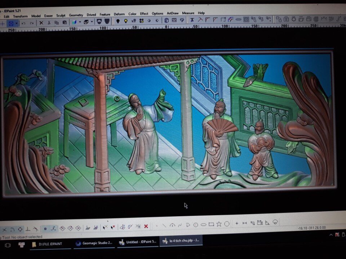Click the colored 3D cube icon
Viewport: 346px width, 259px height.
click(x=74, y=22)
